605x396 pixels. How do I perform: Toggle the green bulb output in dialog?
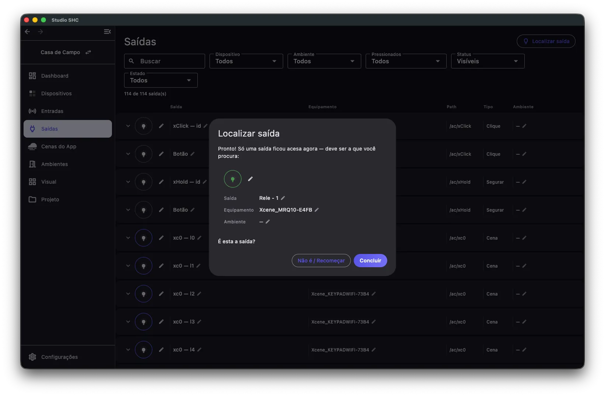pyautogui.click(x=233, y=179)
